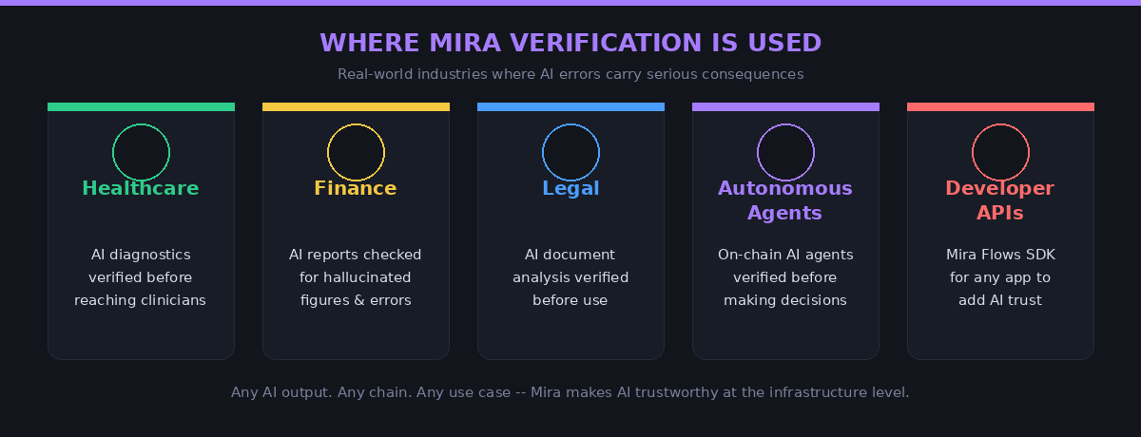1141x437 pixels.
Task: Click the green circle icon above Healthcare
Action: 141,152
